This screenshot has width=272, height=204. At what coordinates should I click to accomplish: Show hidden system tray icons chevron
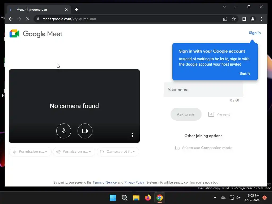tap(215, 198)
